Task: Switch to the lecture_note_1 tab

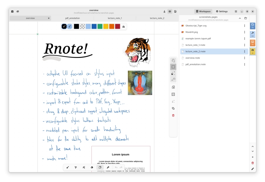Action: 115,18
